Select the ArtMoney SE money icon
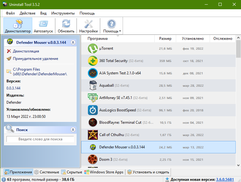This screenshot has height=182, width=241. point(93,98)
